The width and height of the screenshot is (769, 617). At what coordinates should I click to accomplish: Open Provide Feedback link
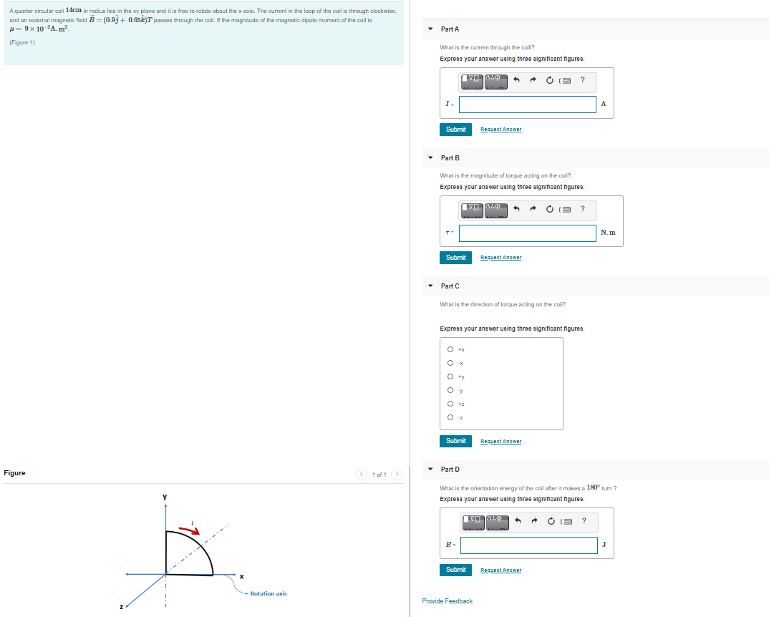pos(448,601)
